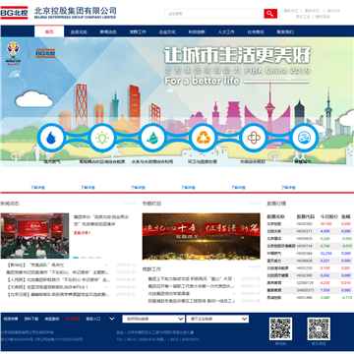Open the 【人民网】 news headline
The height and width of the screenshot is (354, 354).
(x=58, y=280)
